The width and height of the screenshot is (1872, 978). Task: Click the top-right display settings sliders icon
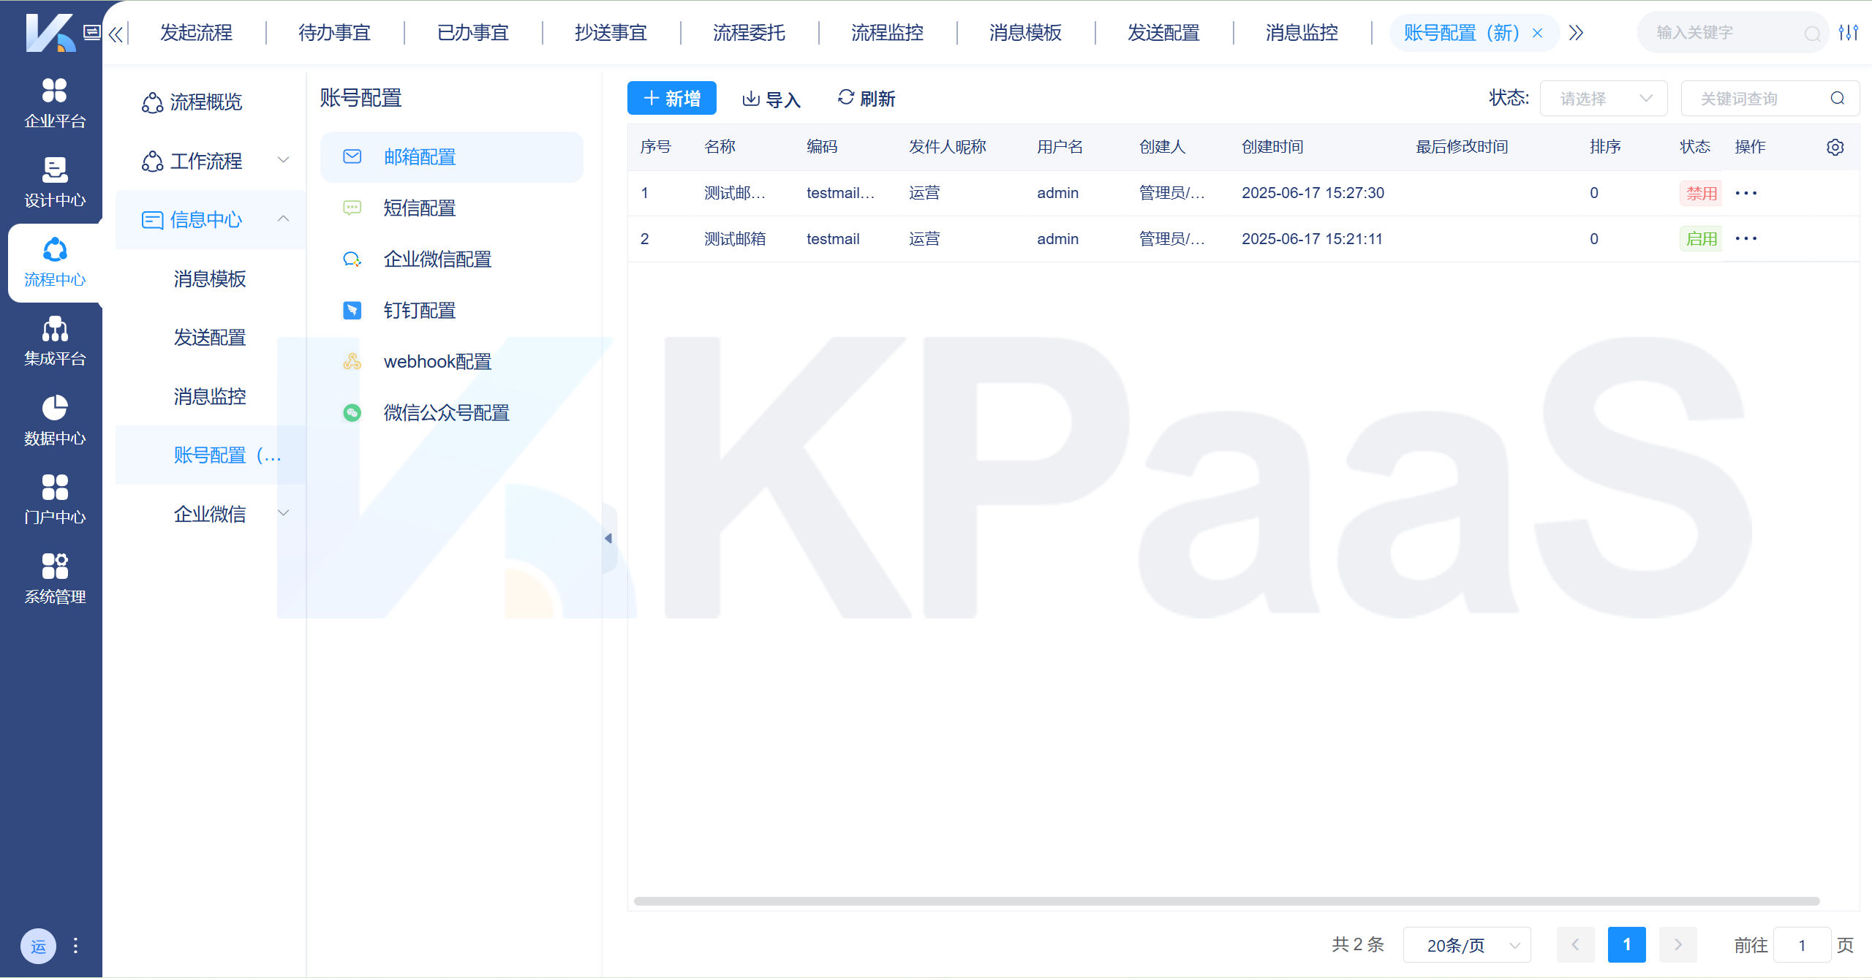(x=1848, y=33)
